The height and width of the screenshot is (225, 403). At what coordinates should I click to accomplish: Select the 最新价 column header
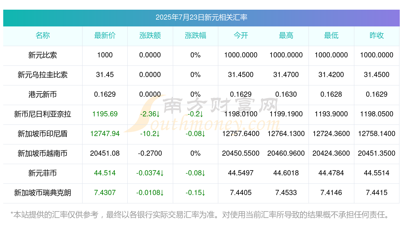point(105,35)
